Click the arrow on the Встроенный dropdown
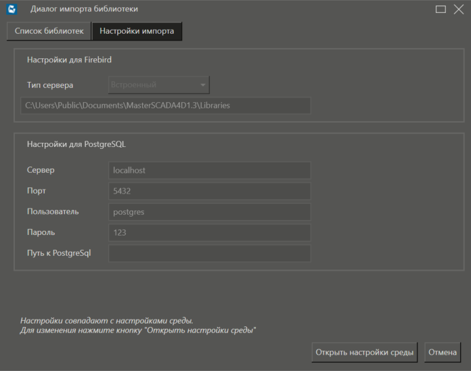471x371 pixels. click(202, 85)
